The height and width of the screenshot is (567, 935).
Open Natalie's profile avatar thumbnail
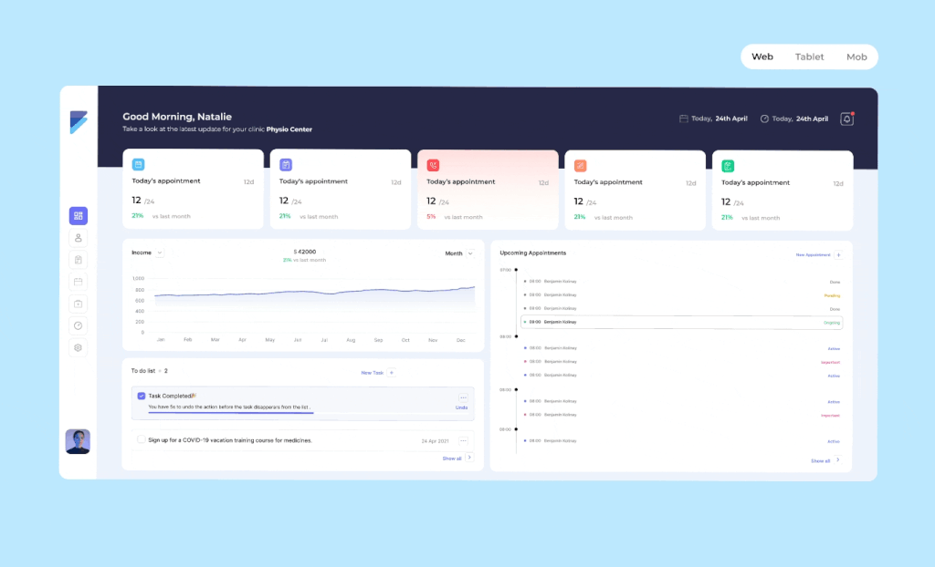pos(78,441)
